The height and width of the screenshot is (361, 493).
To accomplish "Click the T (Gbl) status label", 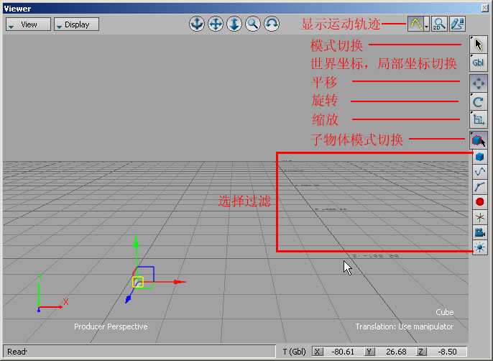I will pos(295,352).
